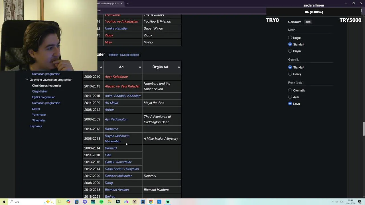Select Geniş width option

290,74
